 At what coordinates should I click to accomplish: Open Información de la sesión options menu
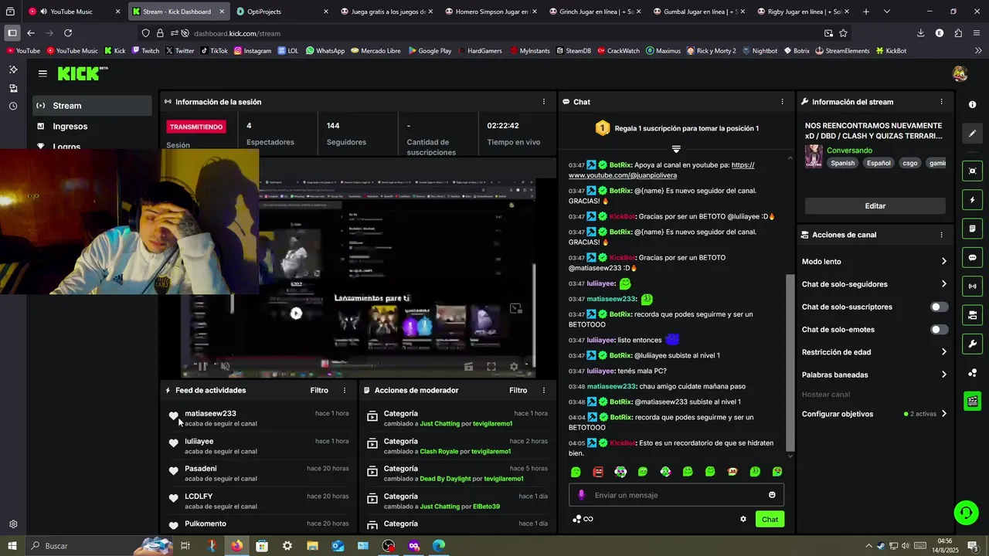543,102
